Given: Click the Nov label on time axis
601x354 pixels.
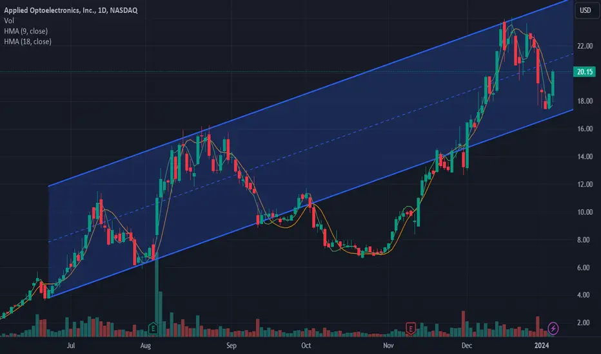Looking at the screenshot, I should coord(388,346).
